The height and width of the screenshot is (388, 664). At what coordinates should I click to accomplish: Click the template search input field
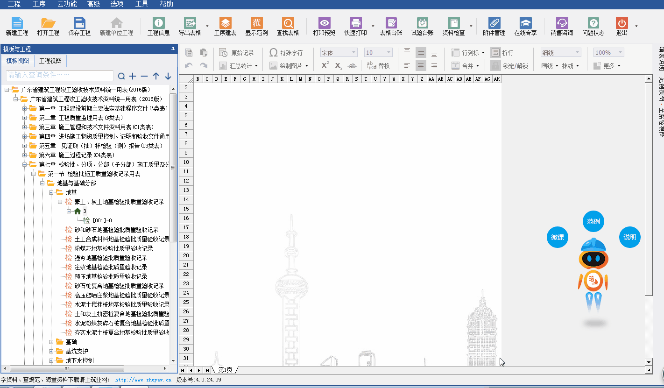click(x=60, y=75)
